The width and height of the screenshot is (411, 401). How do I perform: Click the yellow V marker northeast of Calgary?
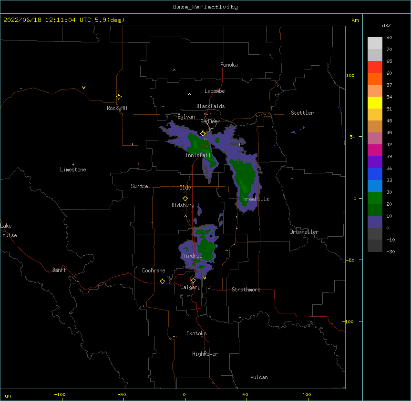(205, 278)
